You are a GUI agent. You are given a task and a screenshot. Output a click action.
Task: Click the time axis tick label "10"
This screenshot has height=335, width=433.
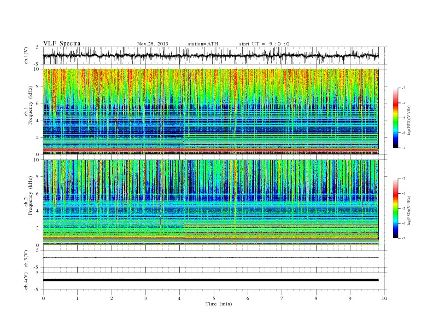(384, 298)
